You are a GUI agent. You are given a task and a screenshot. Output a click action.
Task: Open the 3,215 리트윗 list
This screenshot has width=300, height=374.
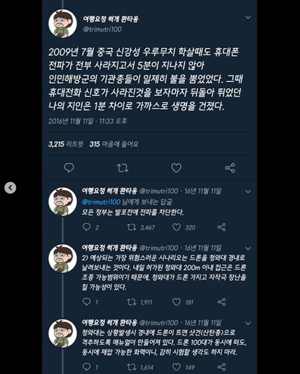(66, 144)
